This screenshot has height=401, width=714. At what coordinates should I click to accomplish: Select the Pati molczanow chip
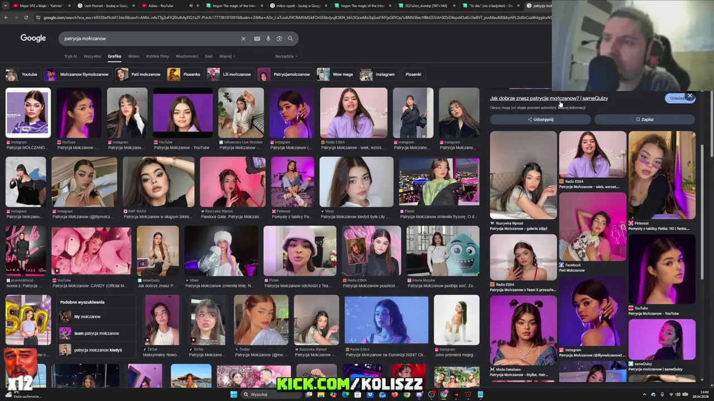tap(138, 74)
